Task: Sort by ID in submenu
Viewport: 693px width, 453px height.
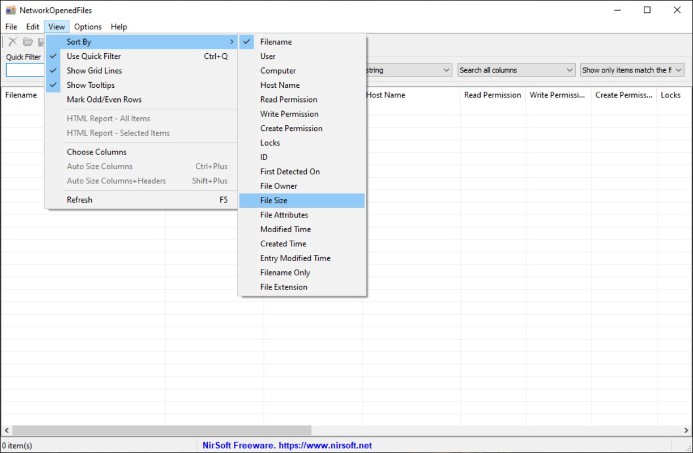Action: point(302,157)
